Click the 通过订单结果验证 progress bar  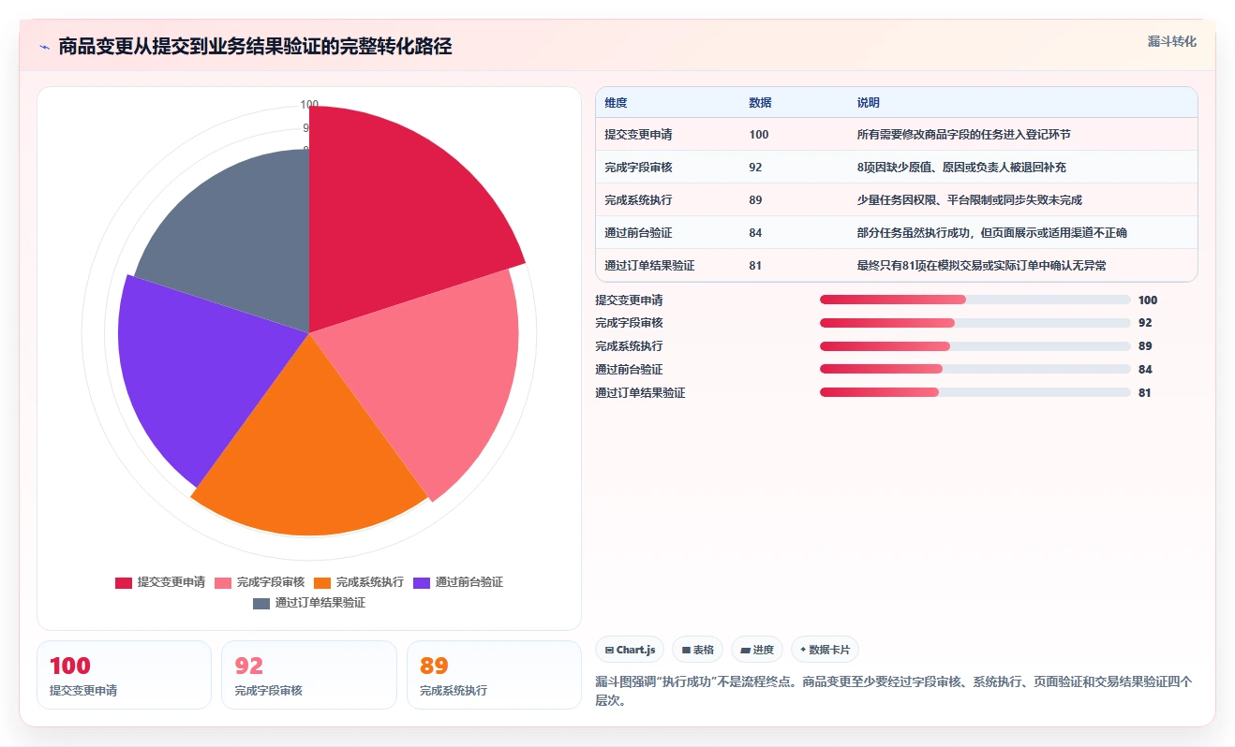tap(975, 392)
